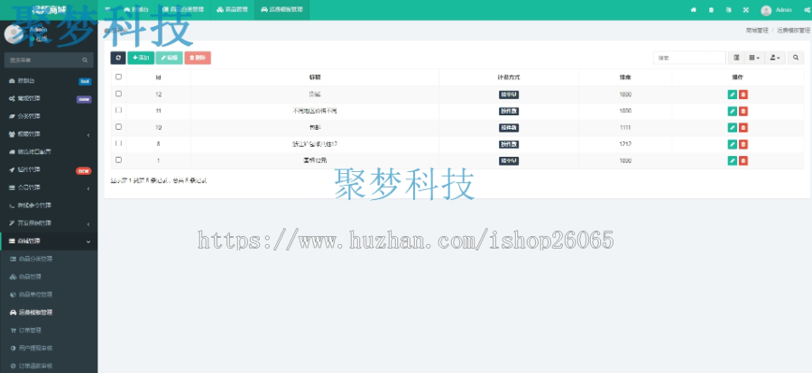Click the green 添加 add button
Screen dimensions: 812x373
point(141,58)
